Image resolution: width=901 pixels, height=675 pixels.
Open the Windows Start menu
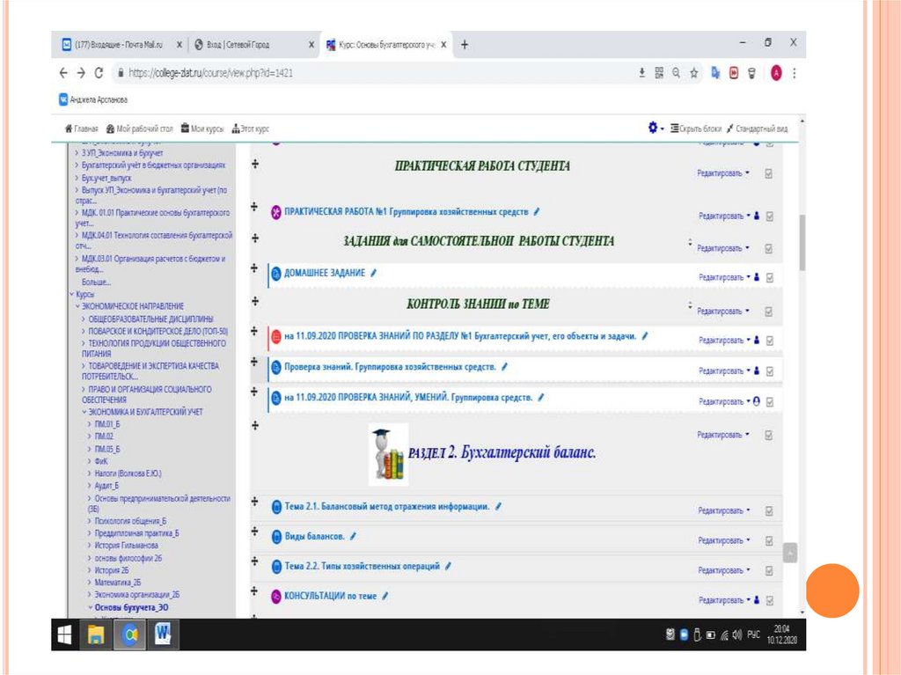click(x=64, y=635)
